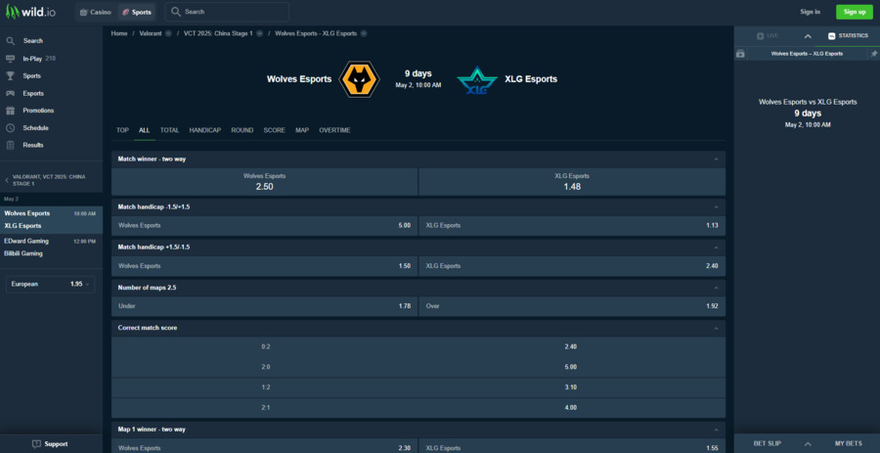Collapse Match handicap +1.5/-1.5 section

[x=716, y=248]
